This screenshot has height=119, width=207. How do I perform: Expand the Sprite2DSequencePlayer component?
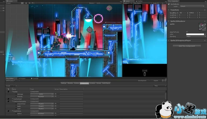click(x=168, y=40)
